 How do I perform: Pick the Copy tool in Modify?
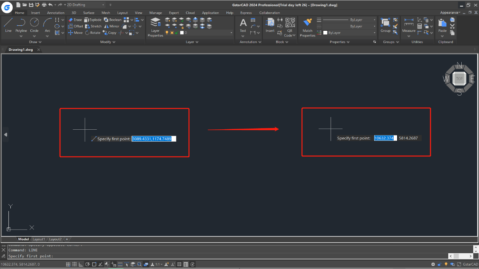click(110, 33)
